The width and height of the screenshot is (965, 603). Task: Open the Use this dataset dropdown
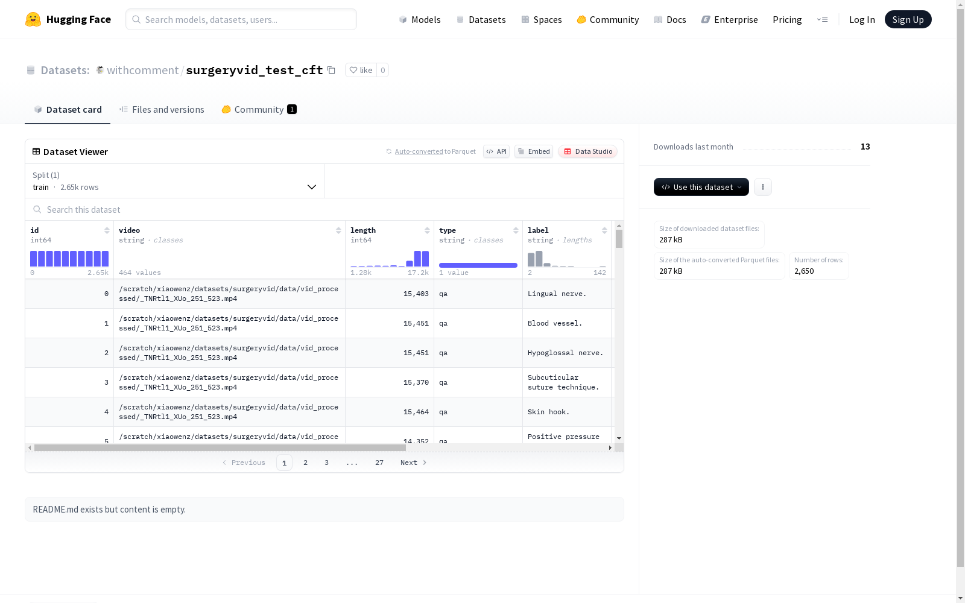pos(701,187)
